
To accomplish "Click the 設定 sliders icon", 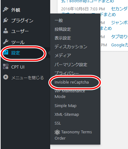I will (6, 52).
